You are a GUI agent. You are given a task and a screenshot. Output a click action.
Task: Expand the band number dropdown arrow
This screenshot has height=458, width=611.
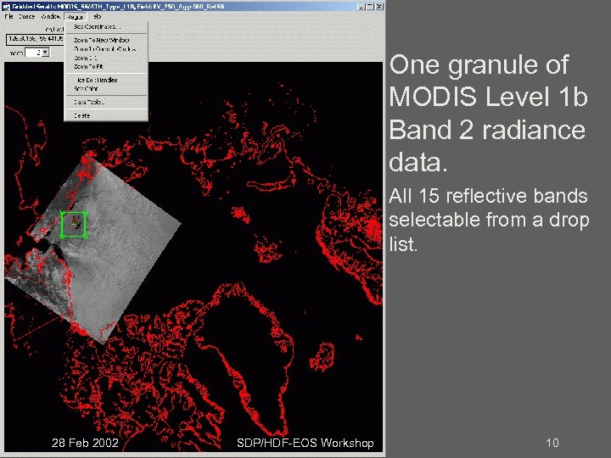(x=46, y=53)
